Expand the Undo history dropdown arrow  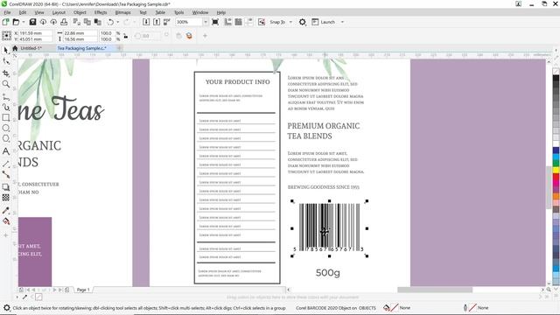pos(117,22)
